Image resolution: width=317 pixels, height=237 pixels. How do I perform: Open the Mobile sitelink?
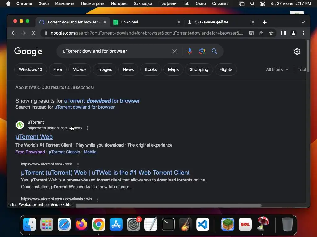(90, 152)
